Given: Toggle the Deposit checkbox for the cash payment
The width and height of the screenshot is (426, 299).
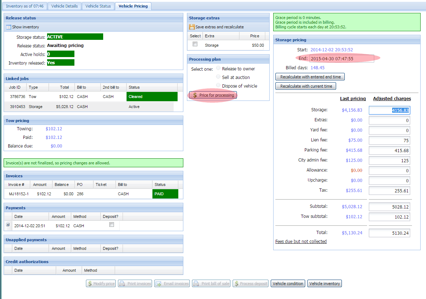Looking at the screenshot, I should point(111,225).
